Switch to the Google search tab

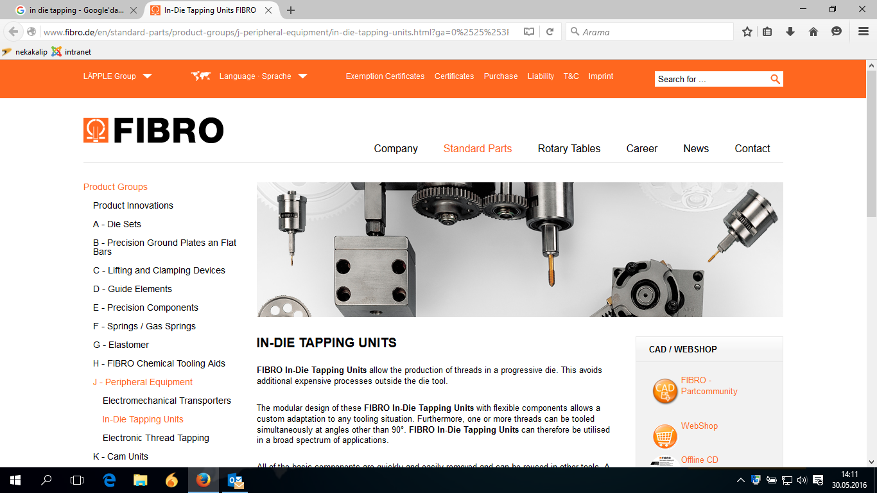pyautogui.click(x=77, y=10)
